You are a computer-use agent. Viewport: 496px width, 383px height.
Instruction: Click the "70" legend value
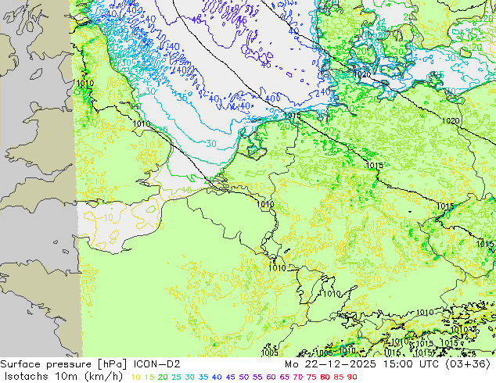[x=298, y=377]
